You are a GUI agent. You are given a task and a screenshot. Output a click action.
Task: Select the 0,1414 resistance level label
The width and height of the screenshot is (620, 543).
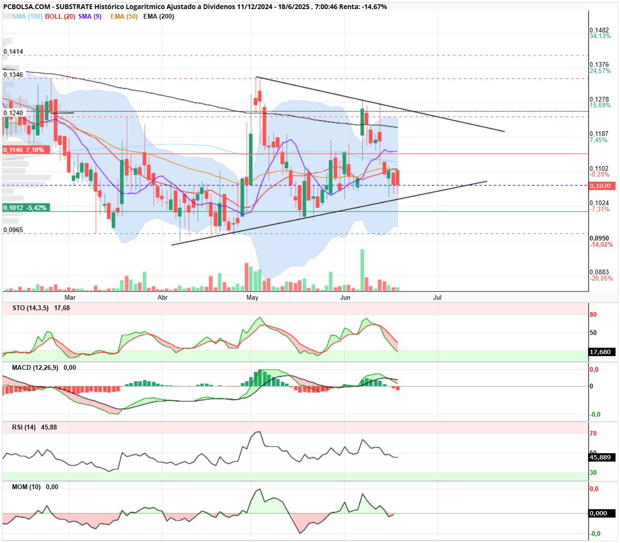pos(13,52)
